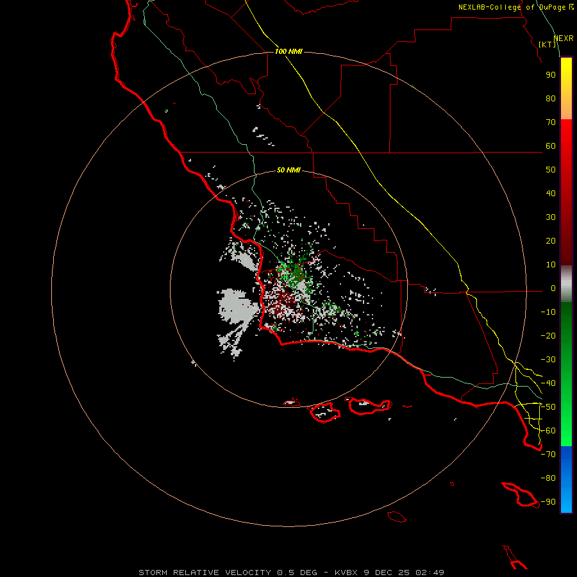Screen dimensions: 577x577
Task: Click the gray zero-velocity segment of the color bar
Action: coord(566,284)
